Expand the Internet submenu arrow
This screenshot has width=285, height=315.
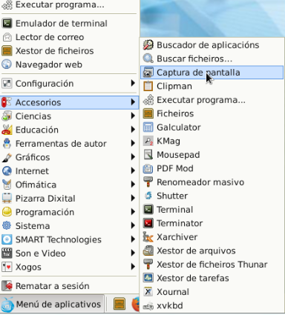tap(133, 170)
